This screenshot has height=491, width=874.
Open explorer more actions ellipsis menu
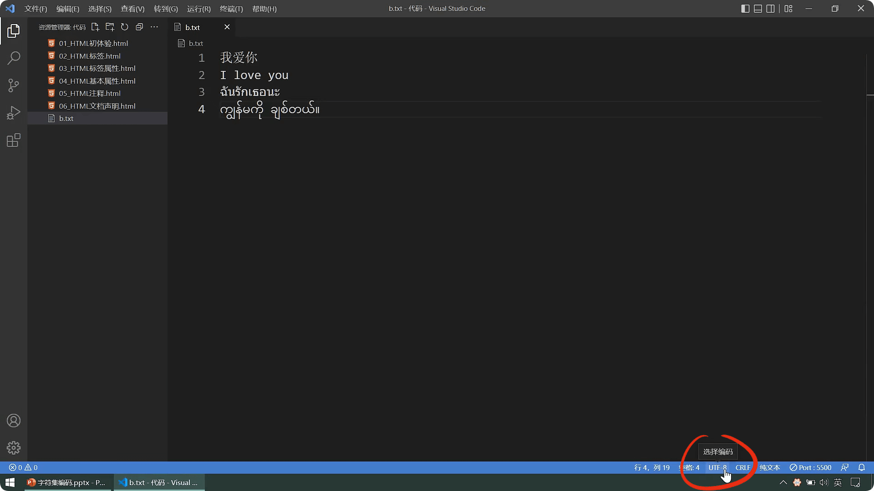point(154,27)
